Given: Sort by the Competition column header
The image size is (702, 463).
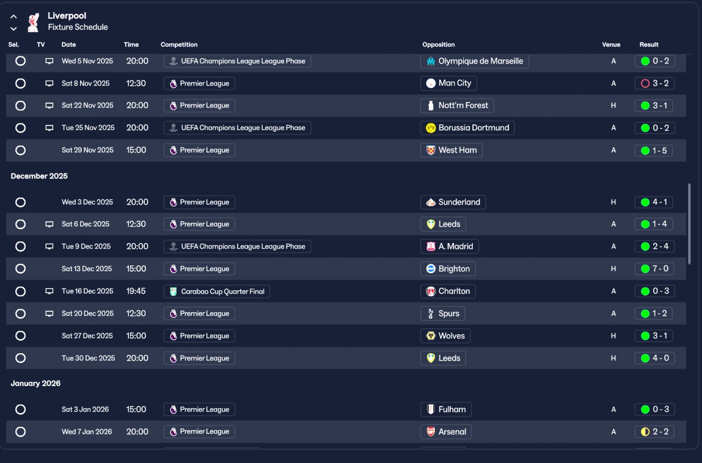Looking at the screenshot, I should pyautogui.click(x=179, y=44).
